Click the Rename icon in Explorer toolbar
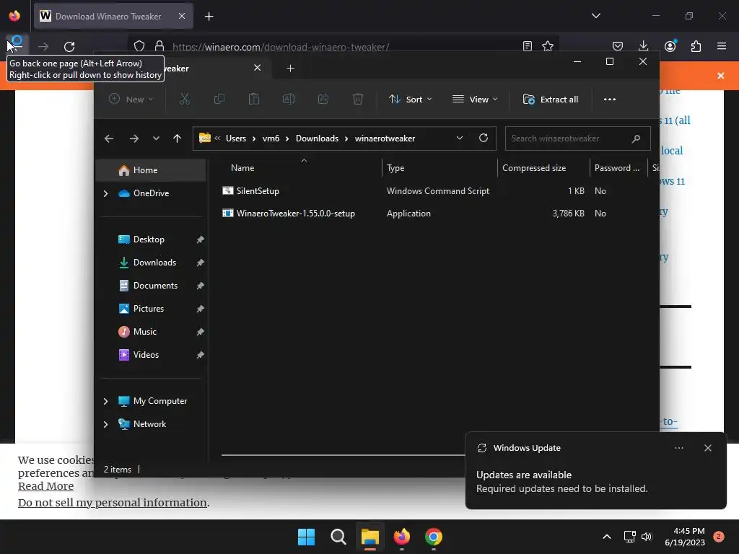The width and height of the screenshot is (739, 554). pos(289,100)
